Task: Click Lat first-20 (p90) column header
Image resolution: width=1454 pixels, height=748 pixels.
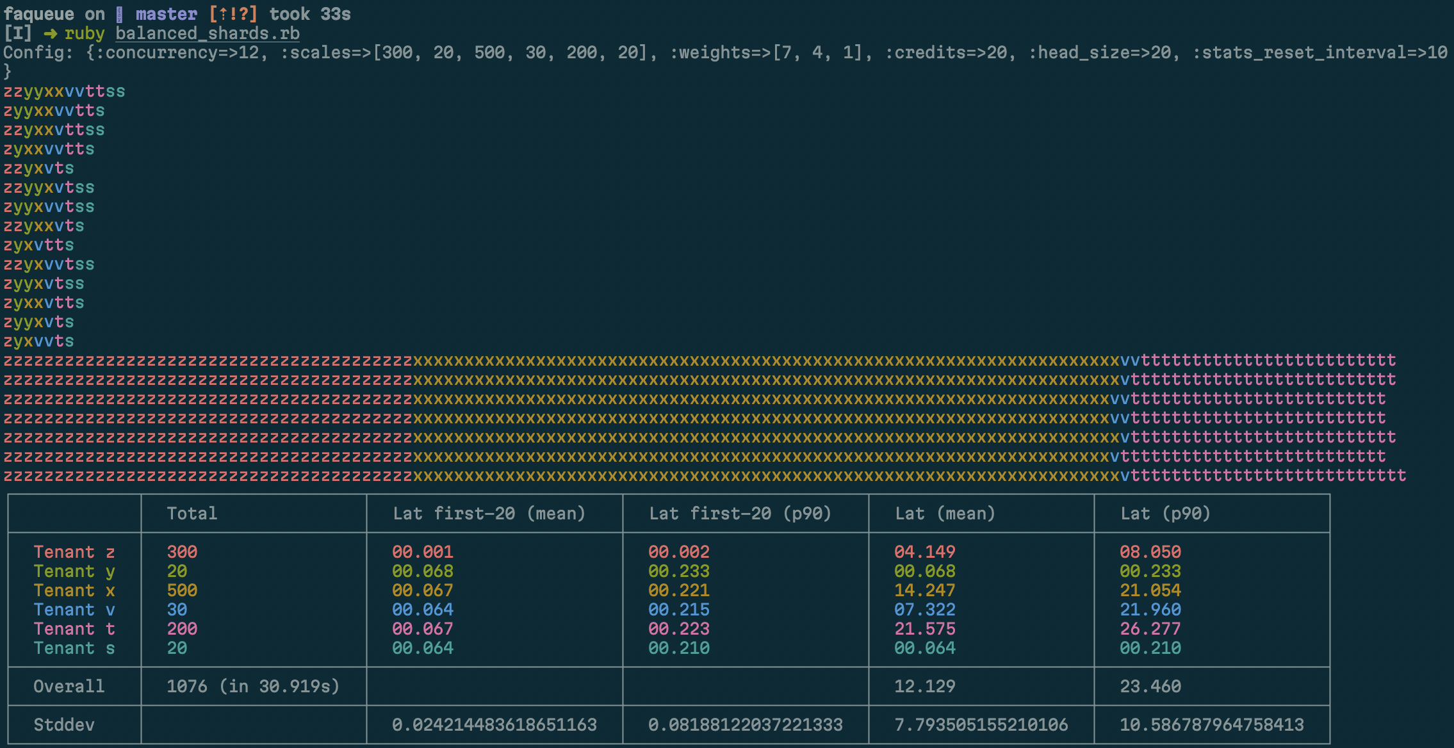Action: coord(740,514)
